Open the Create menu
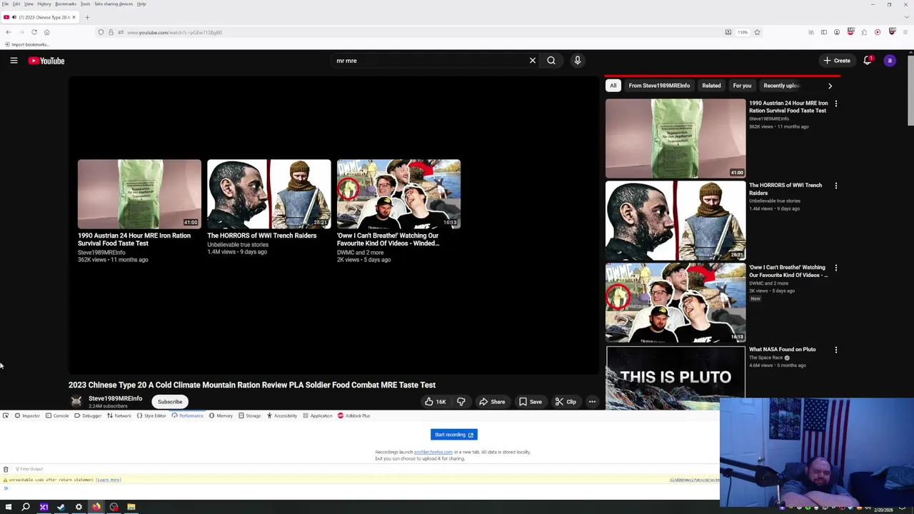The image size is (914, 514). point(837,61)
